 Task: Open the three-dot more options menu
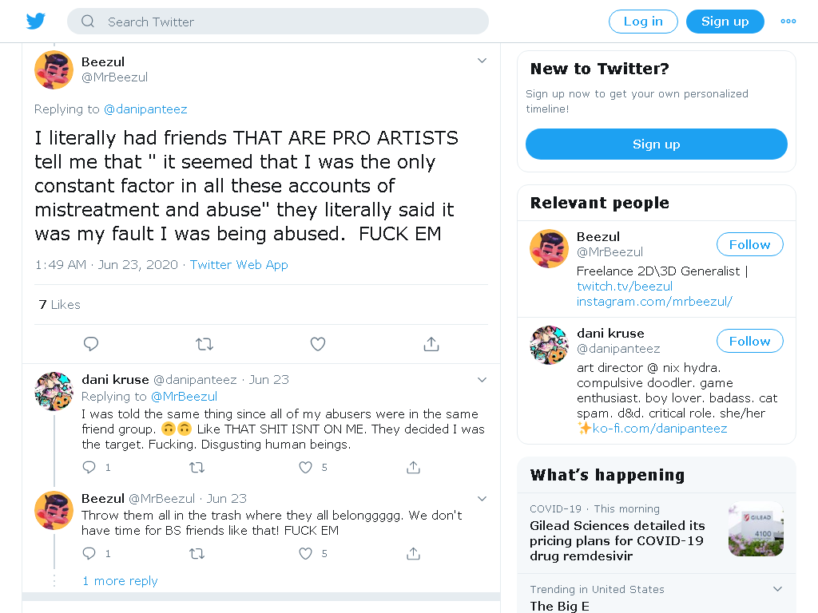coord(788,22)
